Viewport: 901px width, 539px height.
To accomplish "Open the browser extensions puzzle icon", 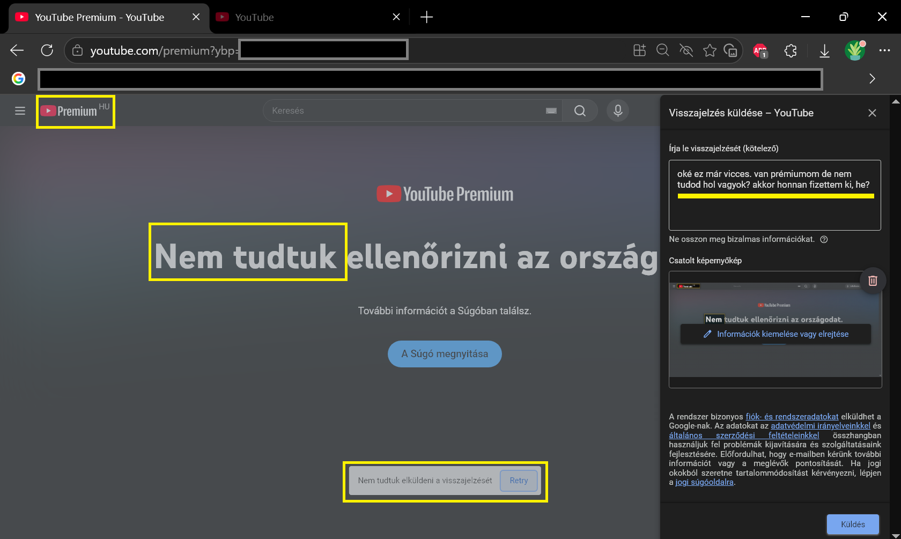I will (x=791, y=51).
